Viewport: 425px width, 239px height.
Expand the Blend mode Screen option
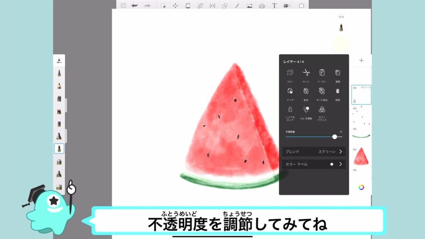coord(340,151)
